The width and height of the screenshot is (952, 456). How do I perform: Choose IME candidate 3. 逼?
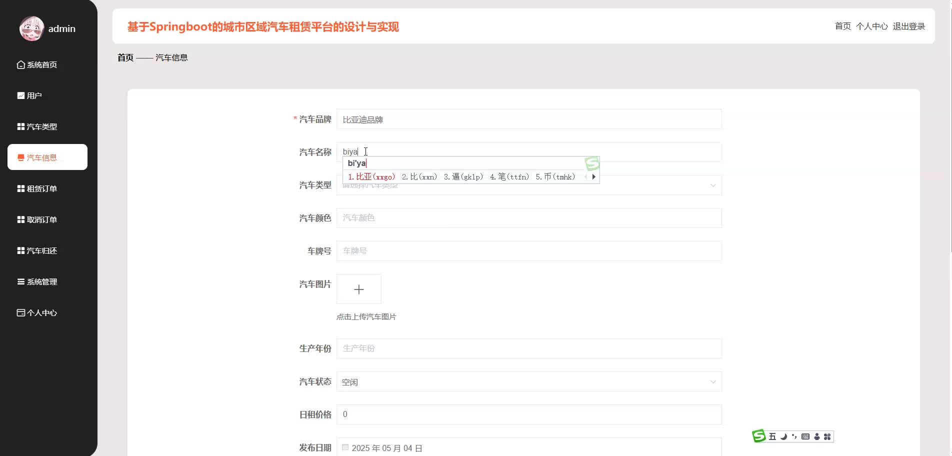tap(463, 176)
